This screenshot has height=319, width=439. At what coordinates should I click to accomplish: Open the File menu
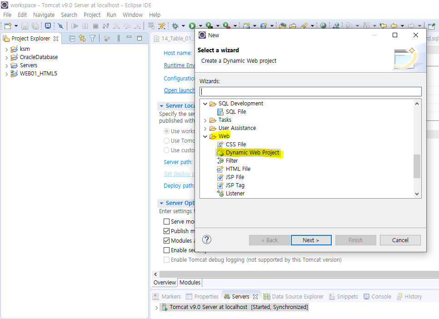[7, 15]
